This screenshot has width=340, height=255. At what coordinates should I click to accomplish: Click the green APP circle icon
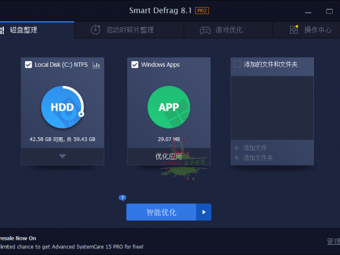(x=169, y=107)
